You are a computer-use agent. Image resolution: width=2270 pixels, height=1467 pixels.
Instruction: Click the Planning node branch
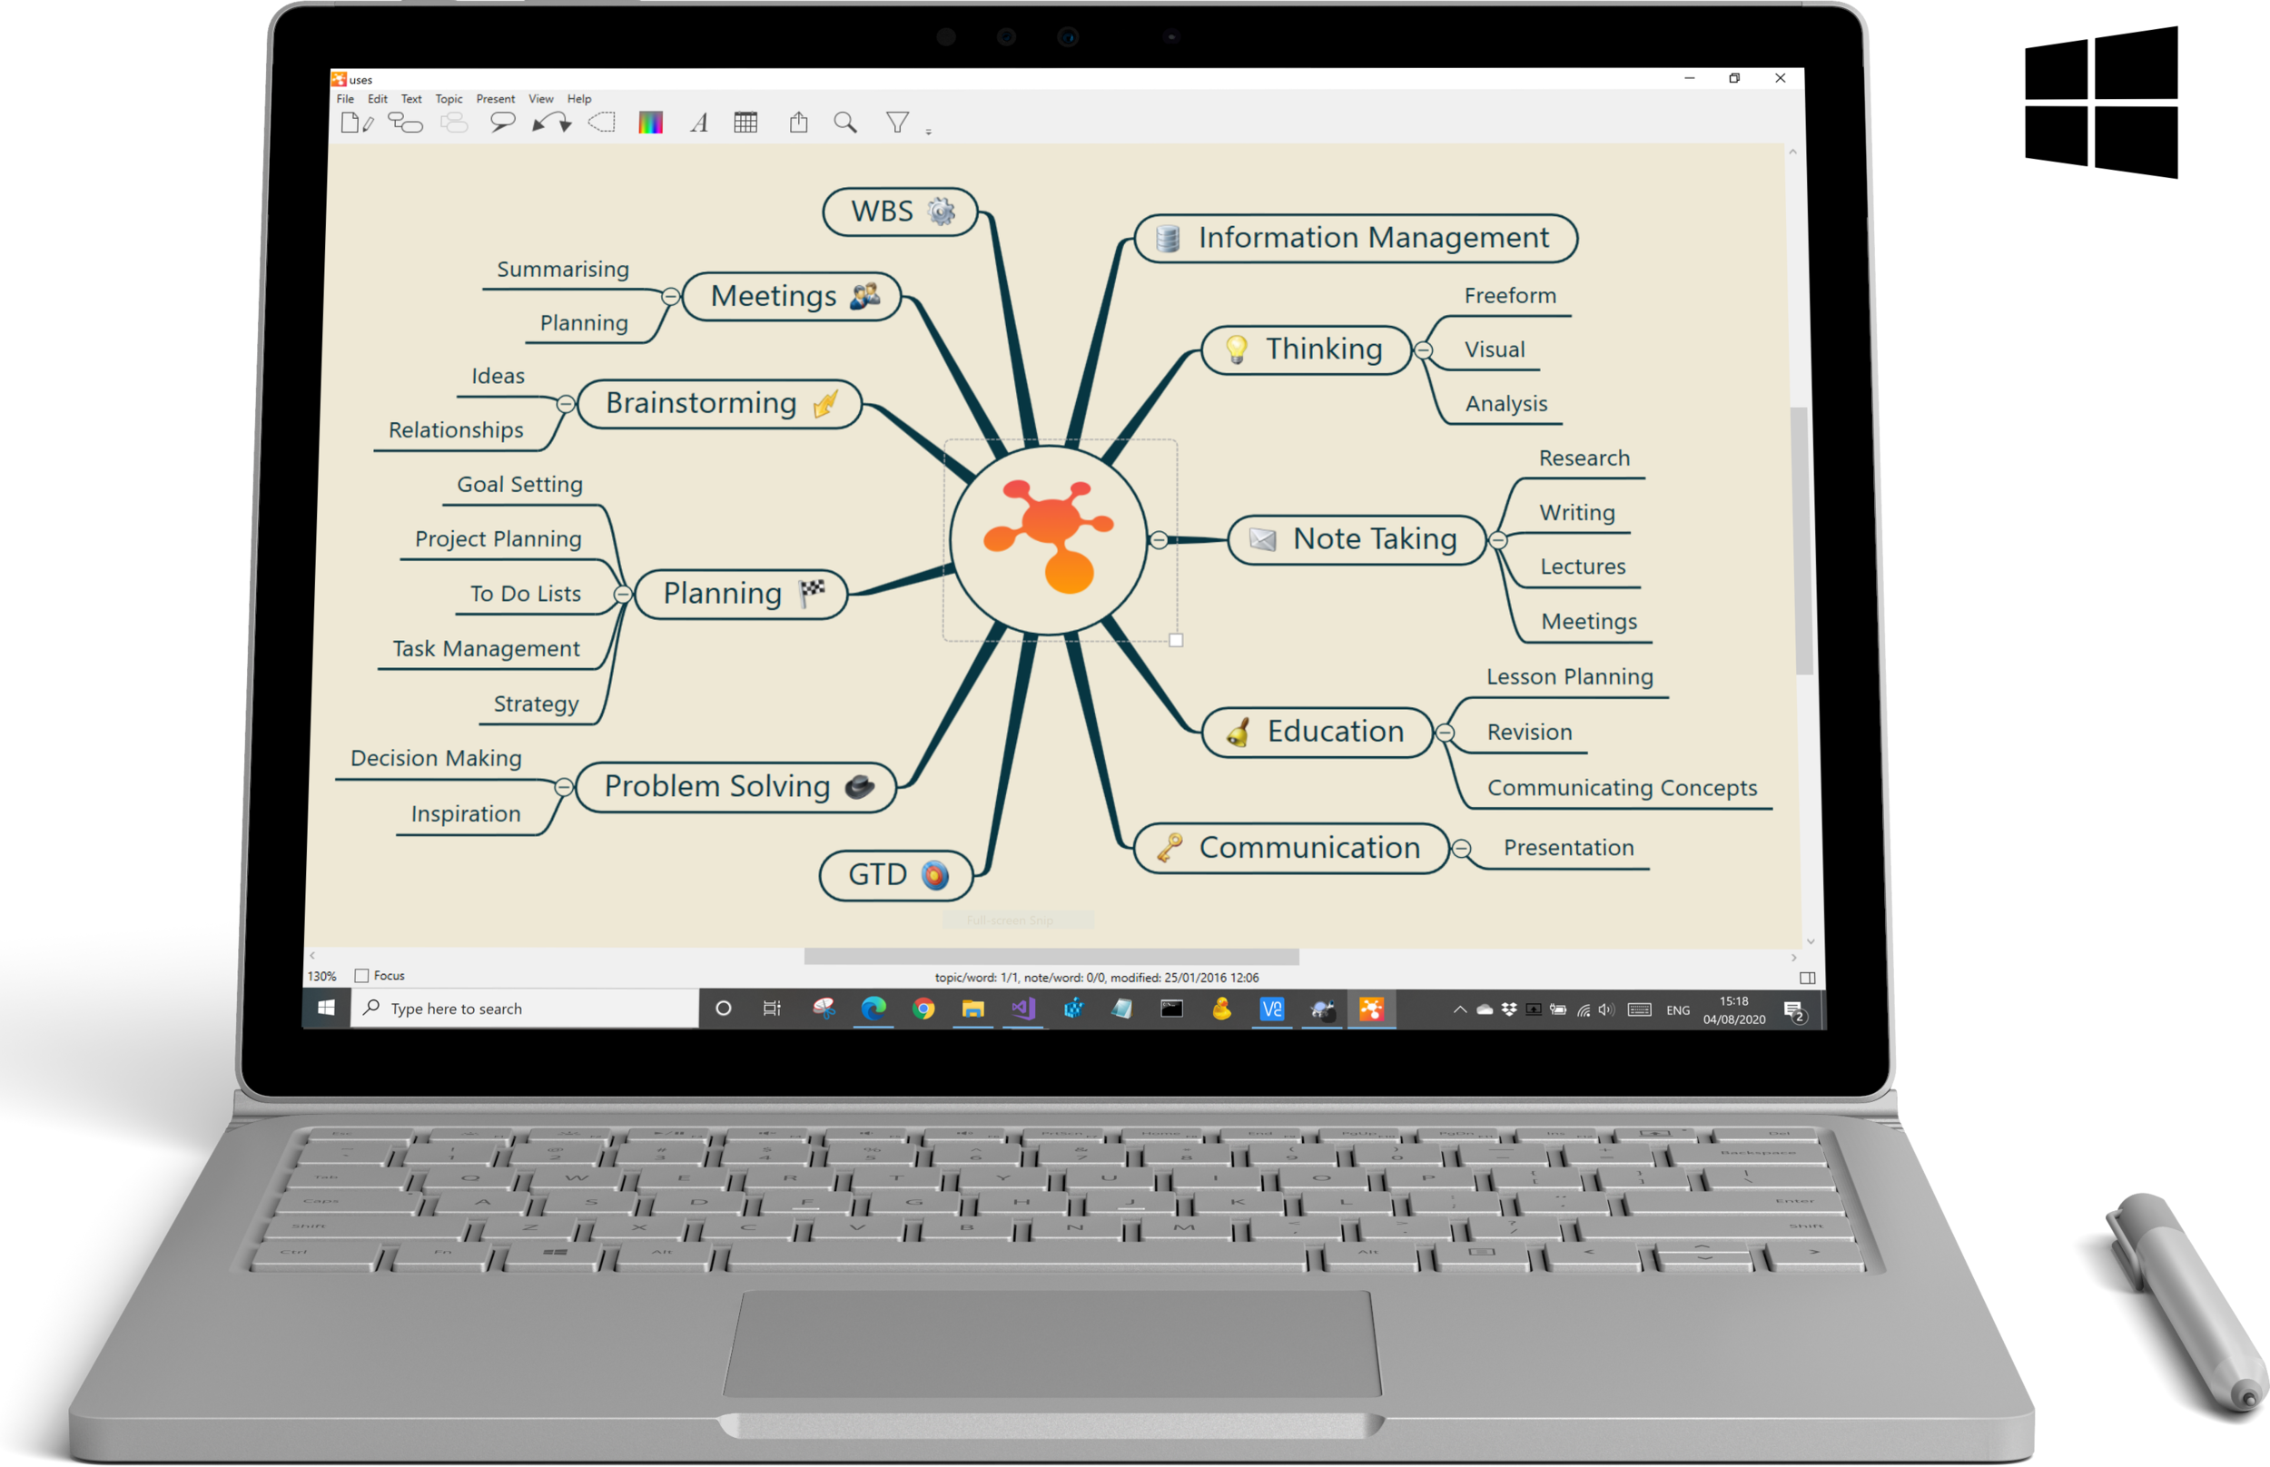point(730,592)
